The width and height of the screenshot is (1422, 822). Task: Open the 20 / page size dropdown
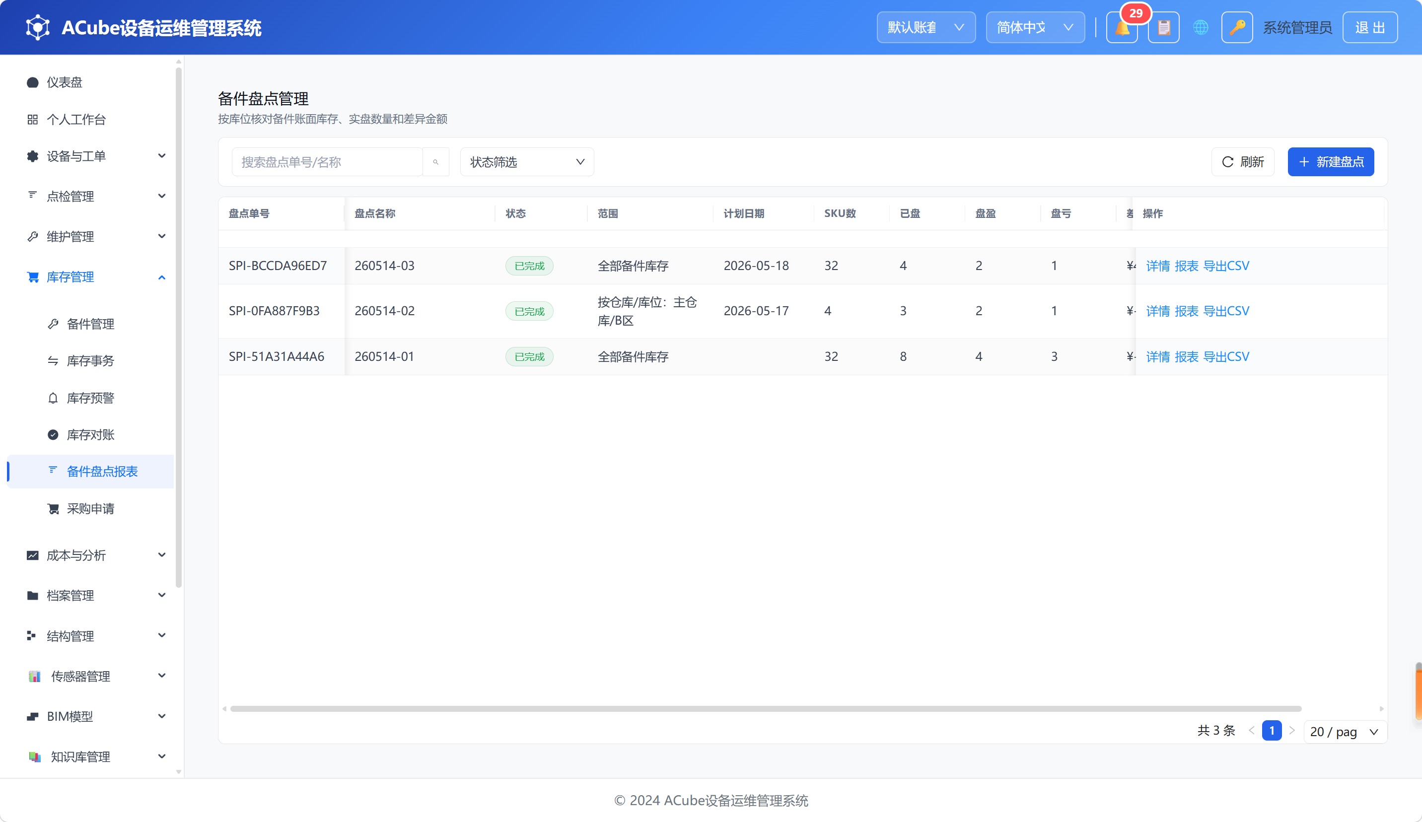1345,732
